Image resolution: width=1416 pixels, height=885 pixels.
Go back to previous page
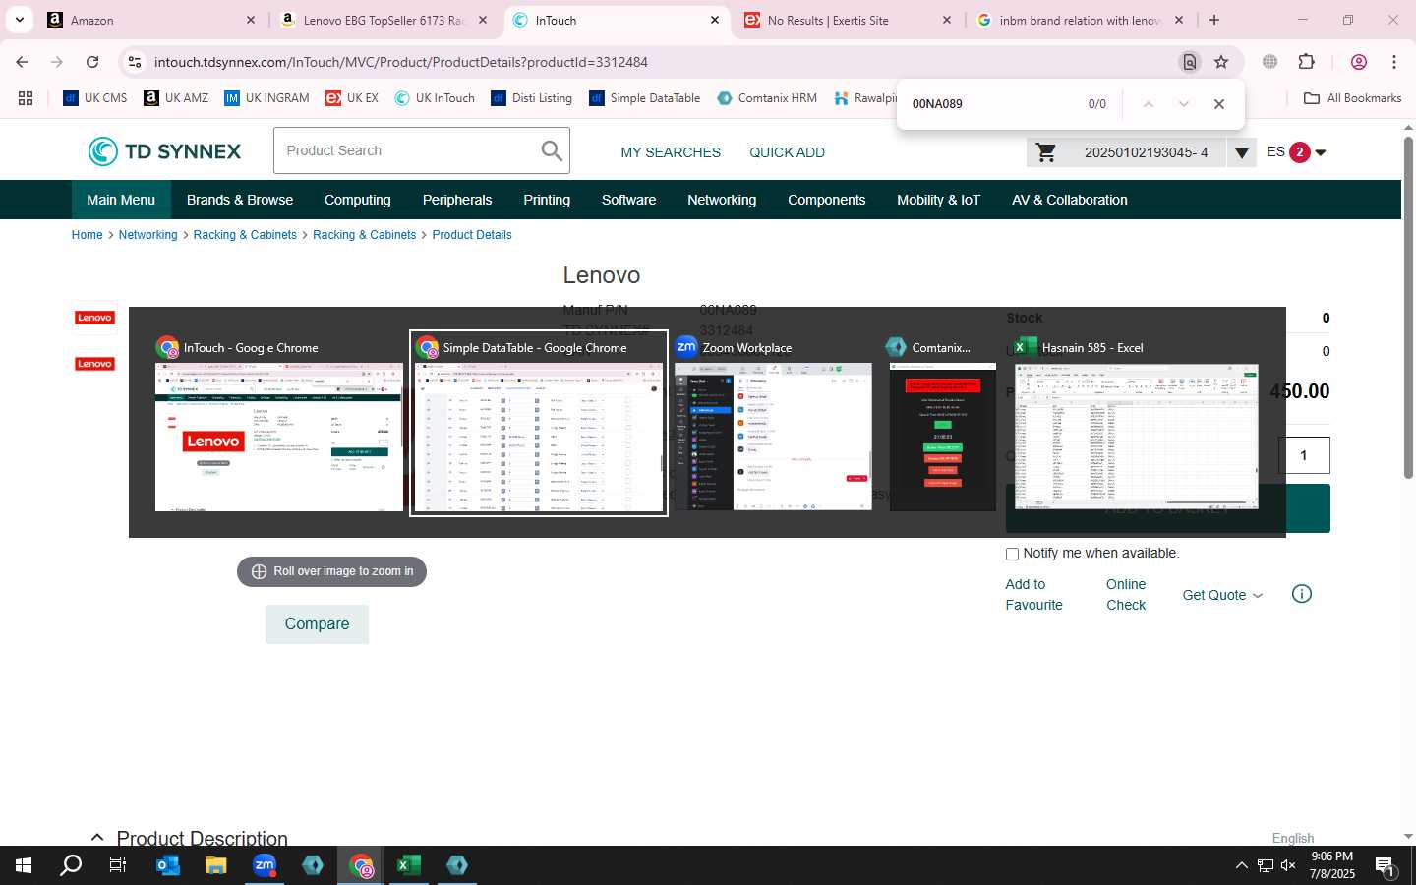pos(22,62)
